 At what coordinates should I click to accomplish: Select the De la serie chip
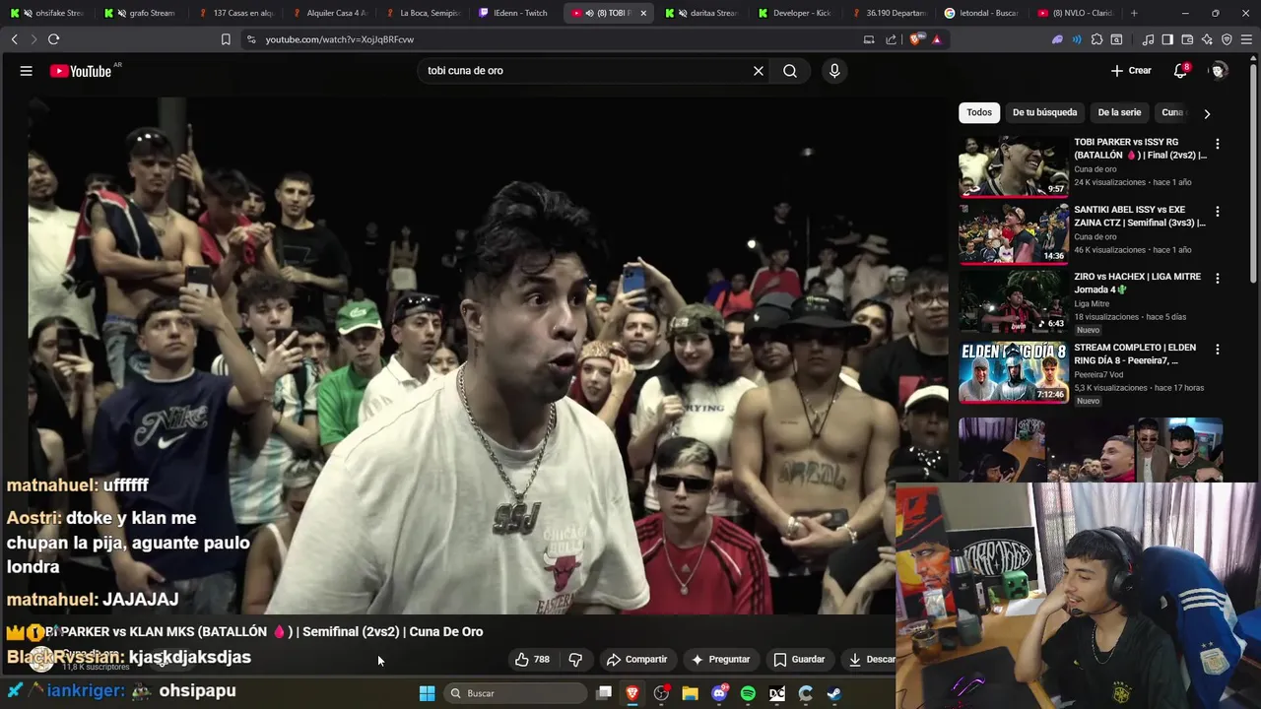tap(1119, 112)
